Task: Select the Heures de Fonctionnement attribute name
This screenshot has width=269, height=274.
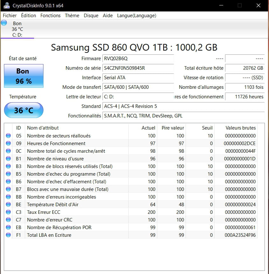Action: [x=56, y=144]
